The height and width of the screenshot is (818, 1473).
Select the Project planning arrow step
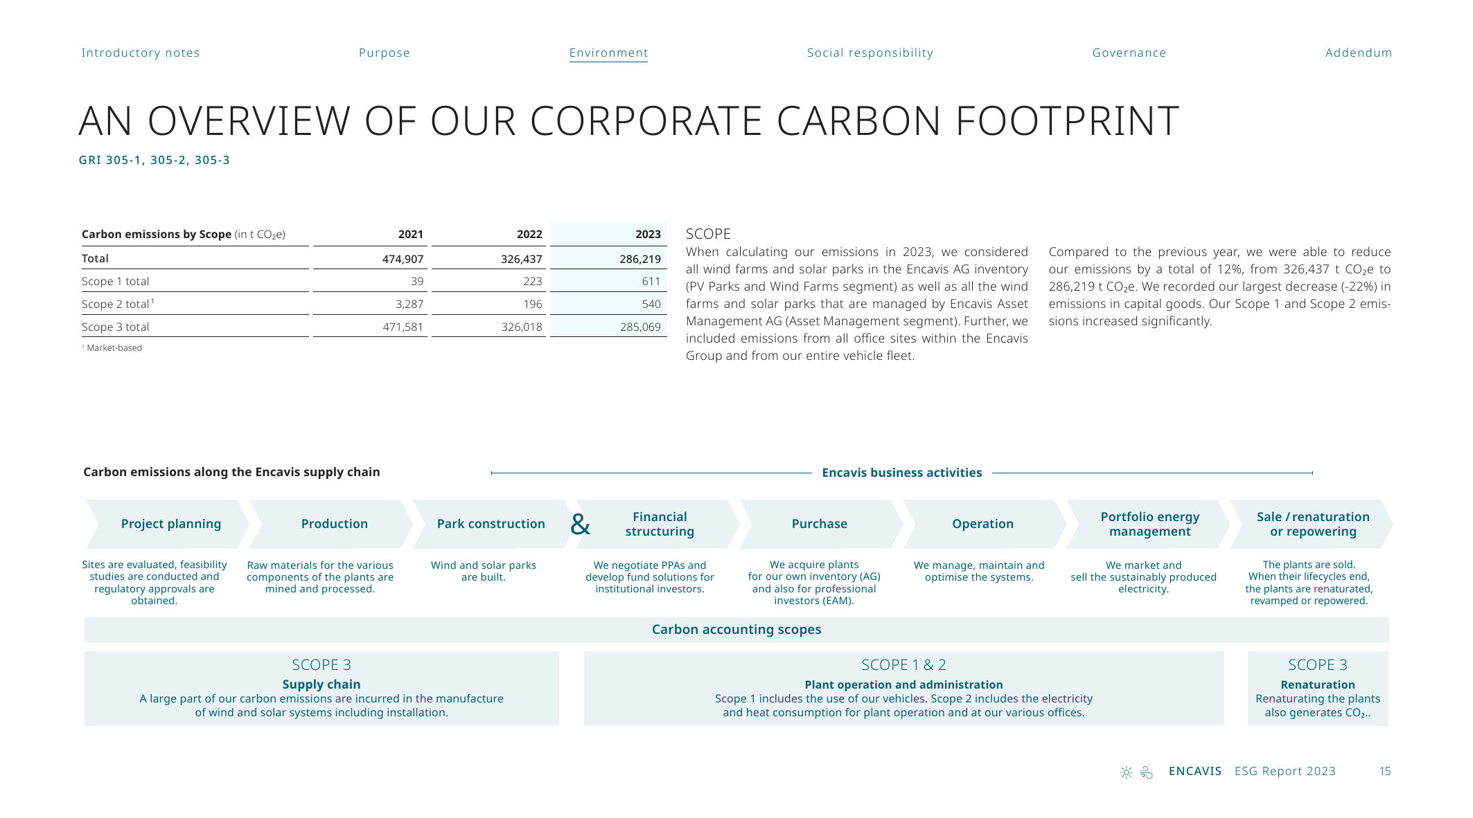click(167, 524)
